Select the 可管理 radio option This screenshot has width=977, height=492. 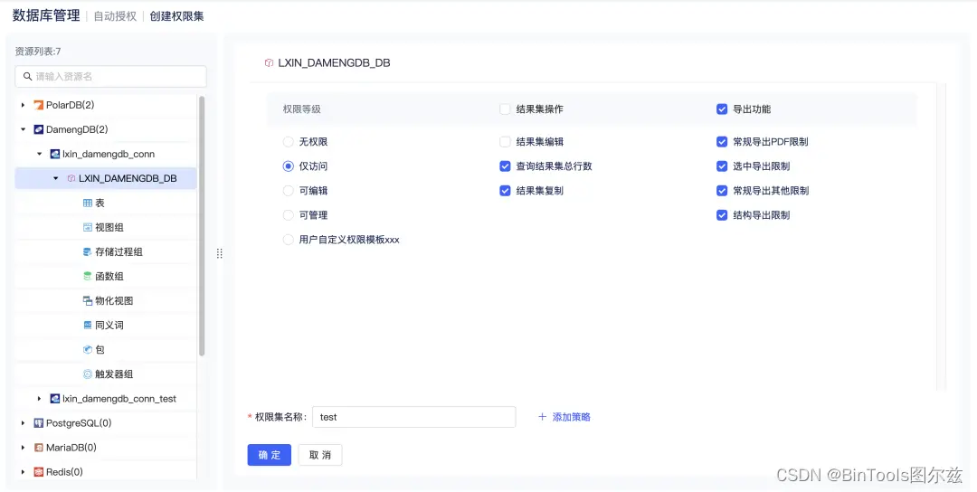288,215
